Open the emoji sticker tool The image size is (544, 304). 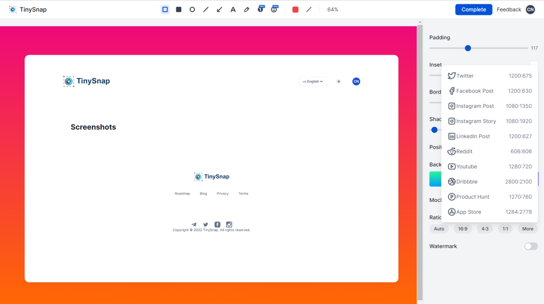(x=274, y=10)
